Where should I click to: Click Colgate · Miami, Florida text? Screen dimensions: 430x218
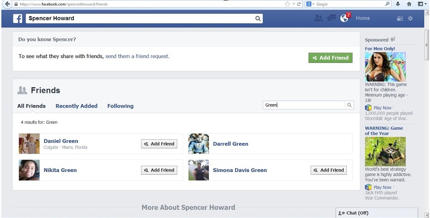pyautogui.click(x=65, y=147)
